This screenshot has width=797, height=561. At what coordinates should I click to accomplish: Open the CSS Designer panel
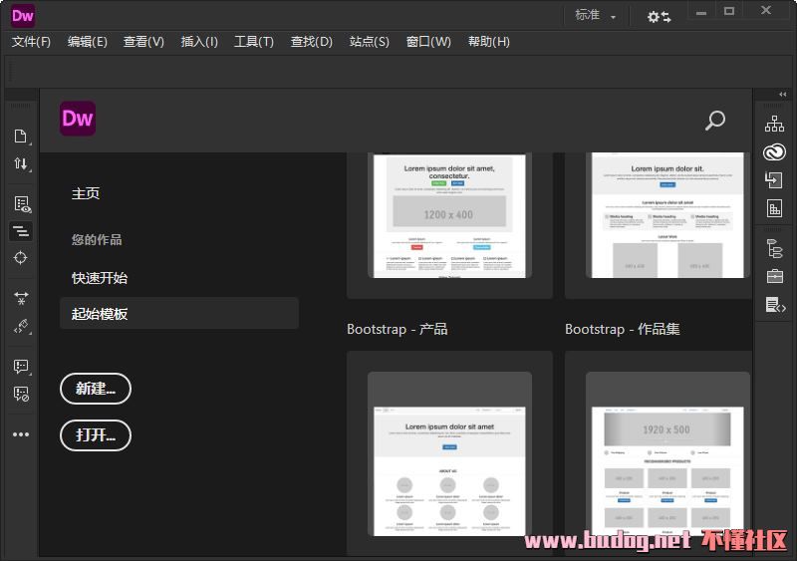774,208
